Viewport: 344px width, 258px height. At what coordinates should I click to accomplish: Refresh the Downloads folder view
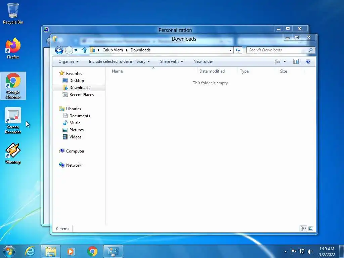tap(238, 50)
